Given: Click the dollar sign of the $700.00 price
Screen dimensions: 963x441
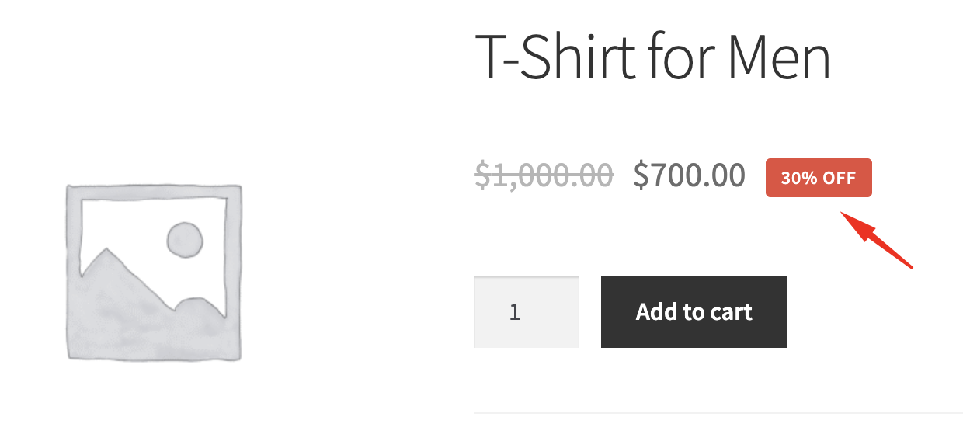Looking at the screenshot, I should point(641,175).
